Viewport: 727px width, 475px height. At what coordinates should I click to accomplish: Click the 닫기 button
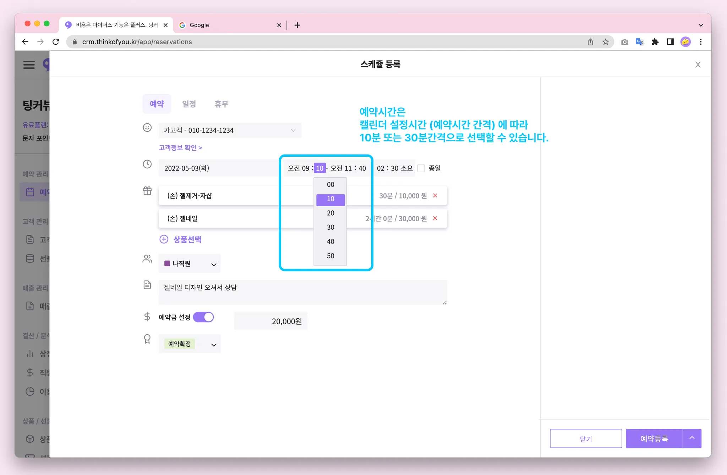(586, 438)
